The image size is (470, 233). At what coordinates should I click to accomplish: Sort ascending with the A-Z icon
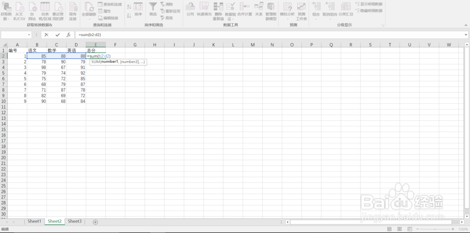129,7
